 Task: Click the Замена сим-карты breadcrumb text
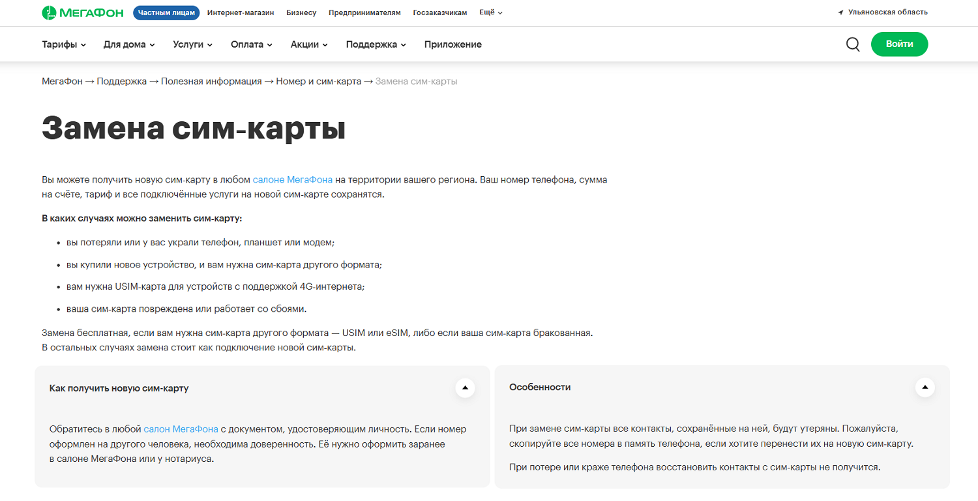click(x=416, y=82)
